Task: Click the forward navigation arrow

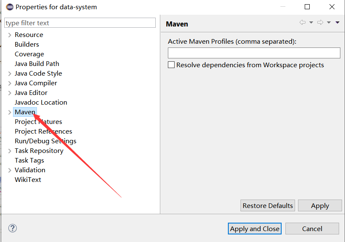Action: 320,22
